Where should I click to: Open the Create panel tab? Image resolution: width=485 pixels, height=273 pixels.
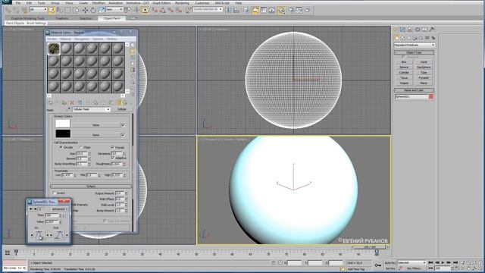click(396, 30)
